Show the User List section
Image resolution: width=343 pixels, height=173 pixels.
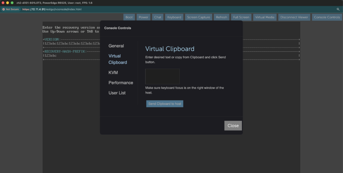pos(117,93)
